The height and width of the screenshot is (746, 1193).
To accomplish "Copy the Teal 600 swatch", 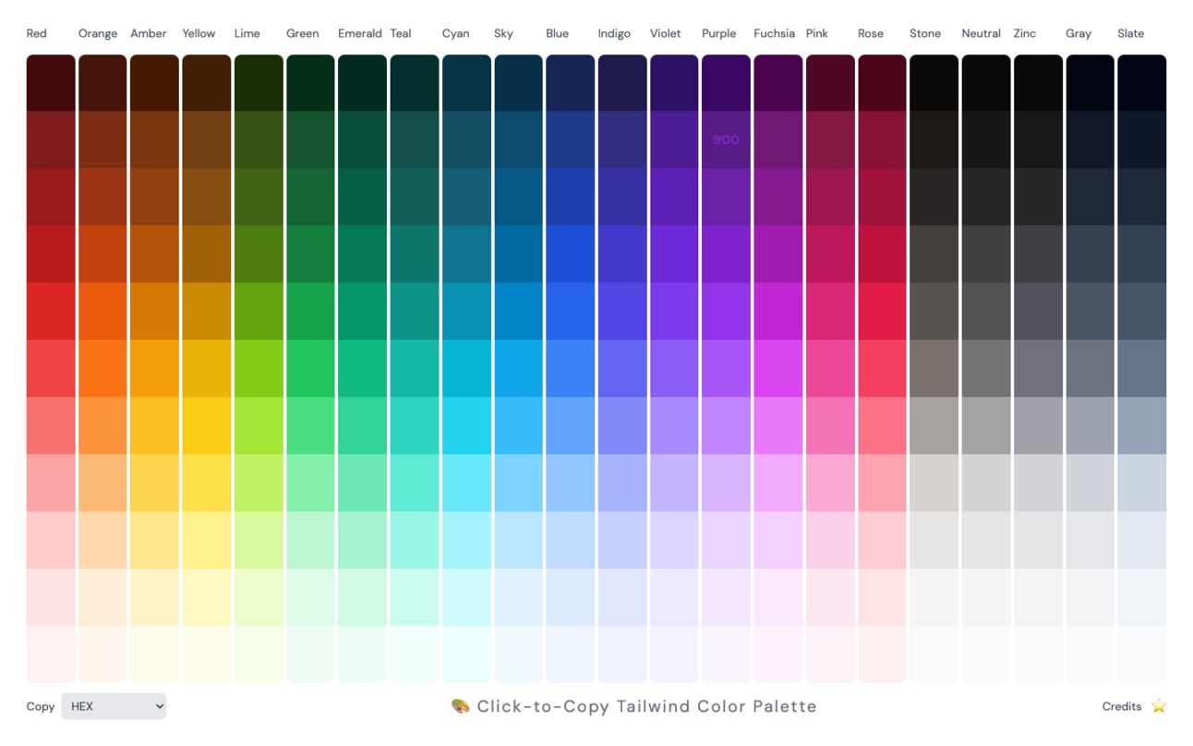I will click(414, 311).
